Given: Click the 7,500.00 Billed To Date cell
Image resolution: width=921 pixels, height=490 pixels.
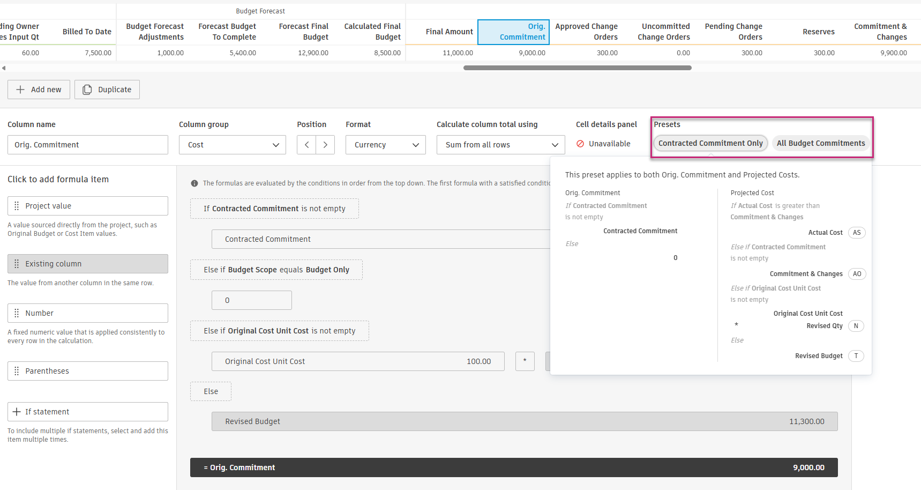Looking at the screenshot, I should 80,53.
